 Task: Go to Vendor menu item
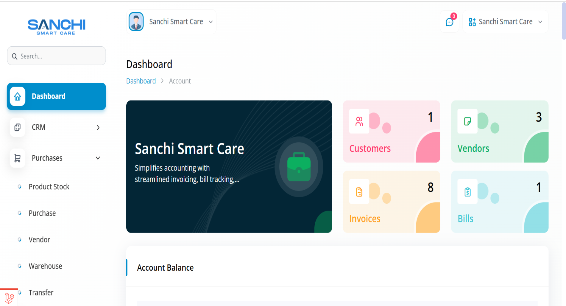pyautogui.click(x=39, y=240)
